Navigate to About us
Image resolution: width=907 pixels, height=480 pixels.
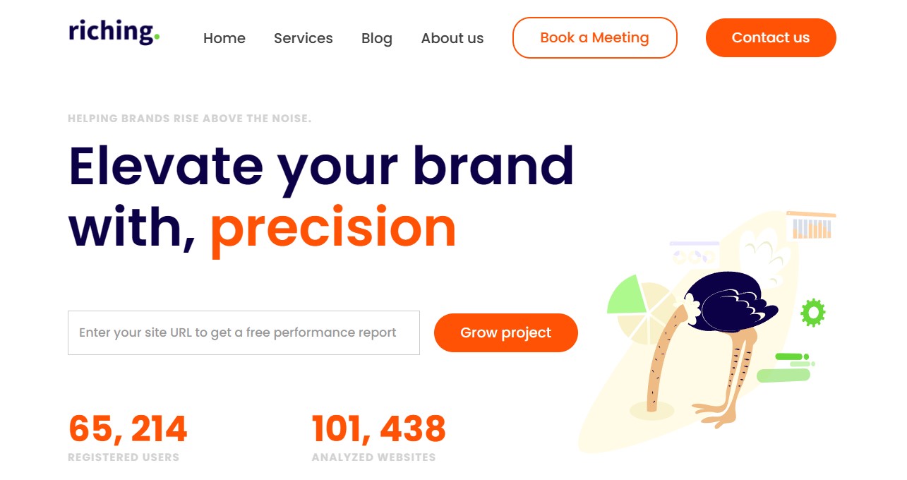[x=452, y=38]
